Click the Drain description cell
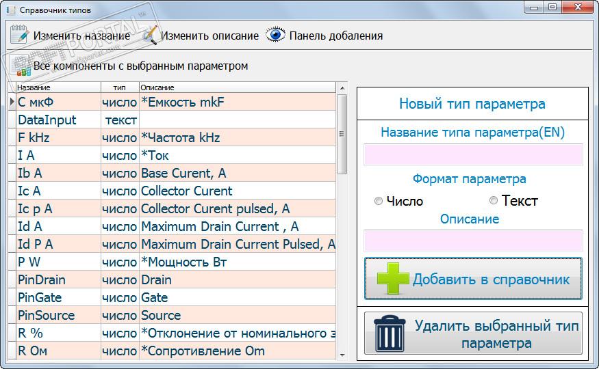Screen dimensions: 599x369 tap(238, 279)
